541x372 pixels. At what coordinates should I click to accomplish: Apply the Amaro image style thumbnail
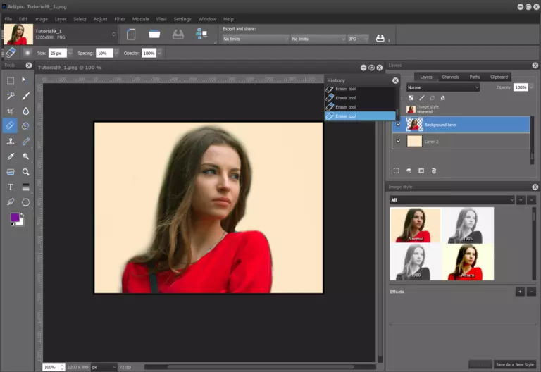468,261
